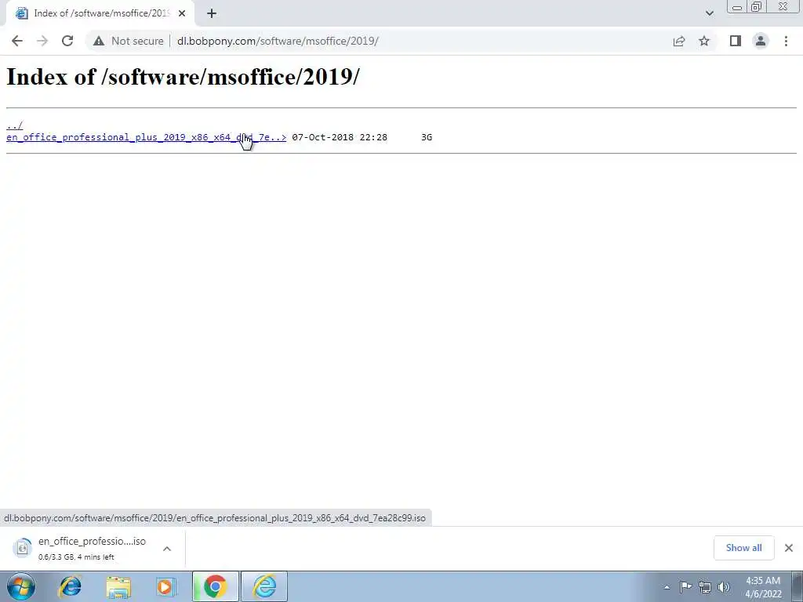This screenshot has width=803, height=602.
Task: Bookmark this page with the star icon
Action: (x=704, y=41)
